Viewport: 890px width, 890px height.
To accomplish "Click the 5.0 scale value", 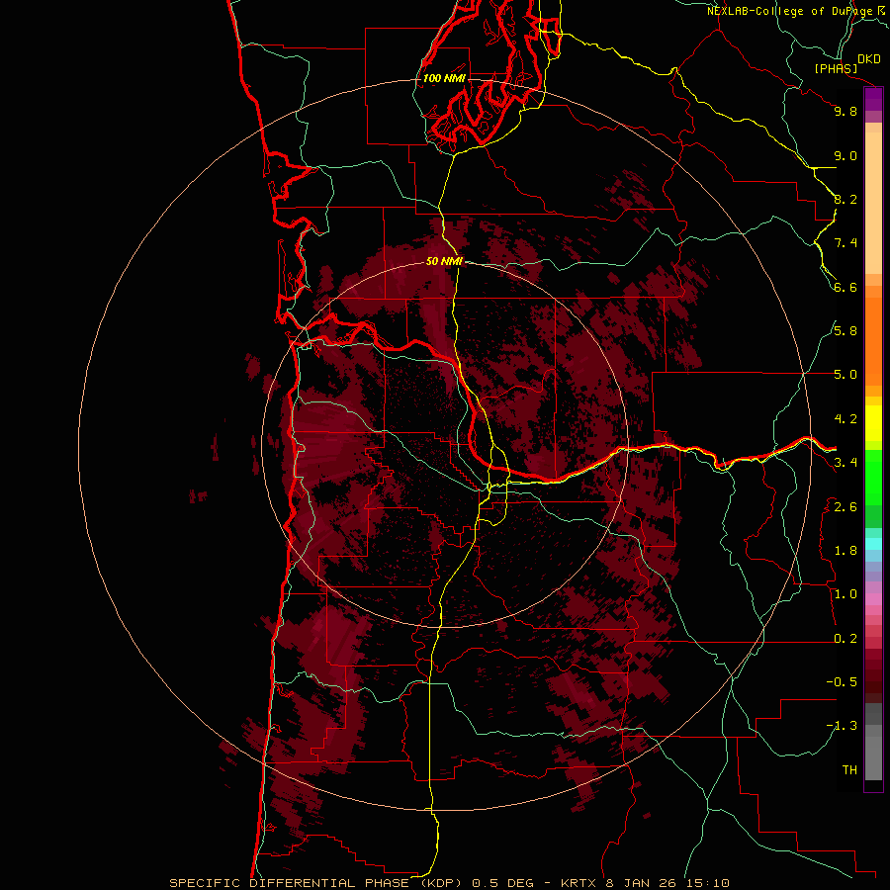I will pos(845,375).
